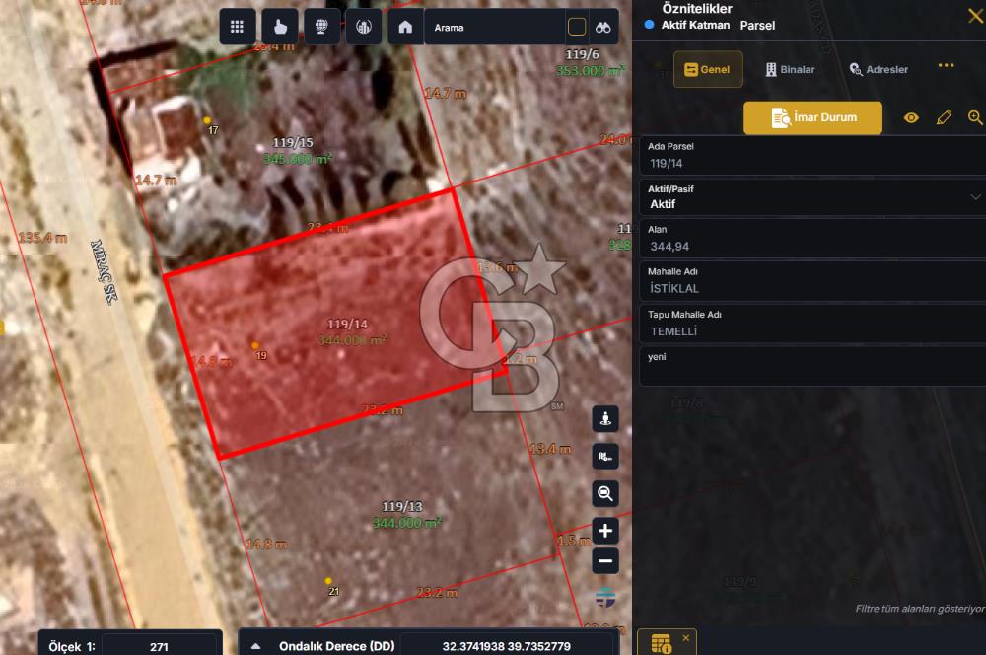Click the Ada Parsel field 119/14
The image size is (986, 655).
pyautogui.click(x=812, y=156)
